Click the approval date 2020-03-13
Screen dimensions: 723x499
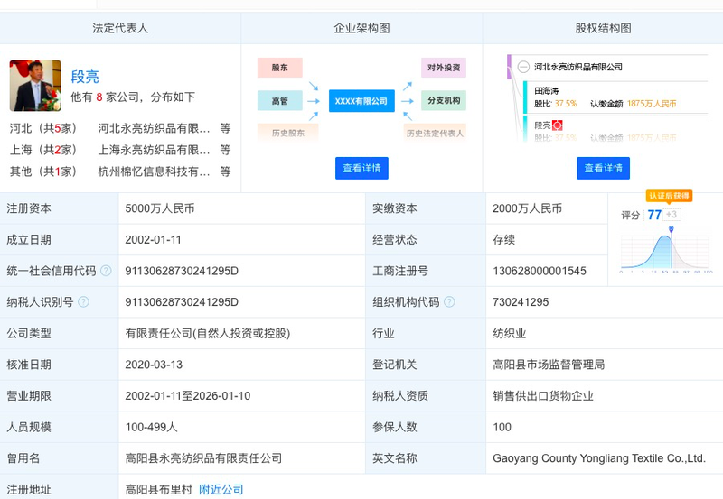[x=154, y=365]
